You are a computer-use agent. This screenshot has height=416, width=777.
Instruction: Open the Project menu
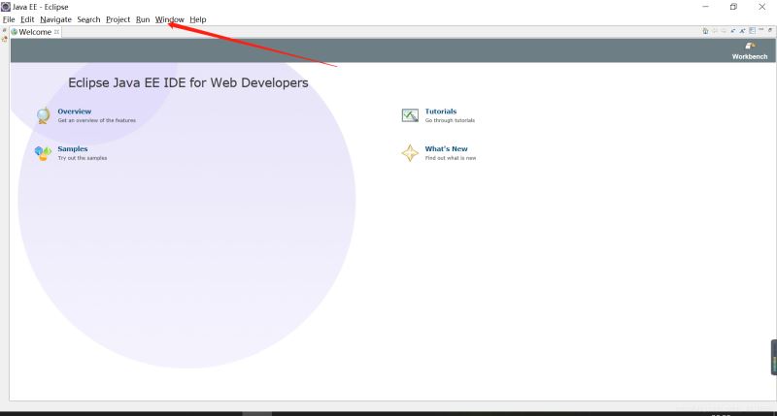tap(118, 19)
